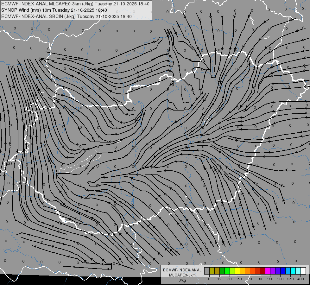Viewport: 310px width, 285px height.
Task: Click the magenta swatch in the color scale
Action: (x=268, y=271)
